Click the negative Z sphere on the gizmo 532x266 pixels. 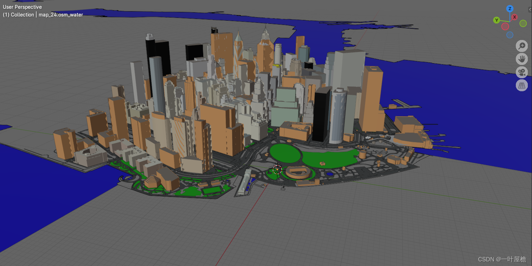pyautogui.click(x=510, y=35)
